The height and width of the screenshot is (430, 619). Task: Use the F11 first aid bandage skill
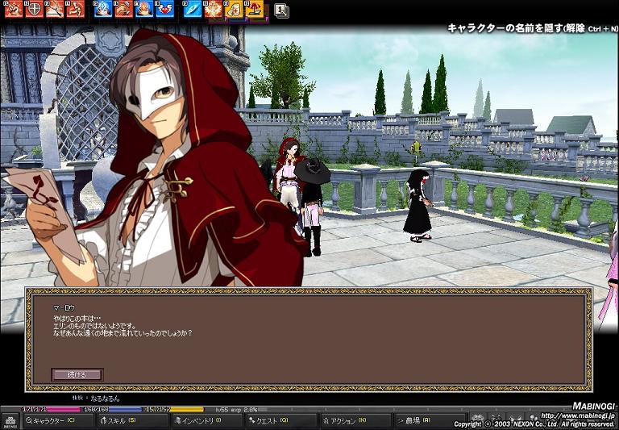[234, 9]
